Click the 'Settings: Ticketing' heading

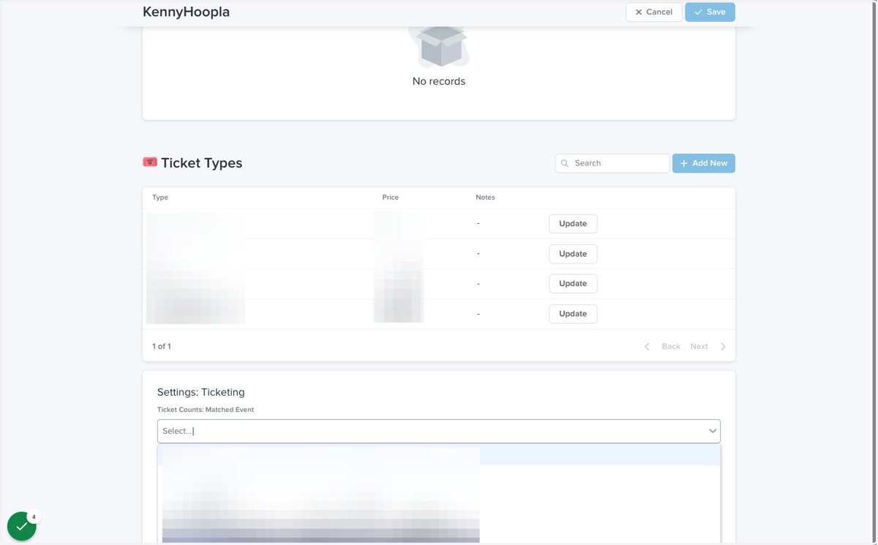tap(201, 392)
